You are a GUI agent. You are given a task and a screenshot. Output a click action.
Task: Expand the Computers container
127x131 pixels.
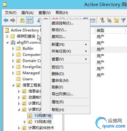tap(13, 55)
